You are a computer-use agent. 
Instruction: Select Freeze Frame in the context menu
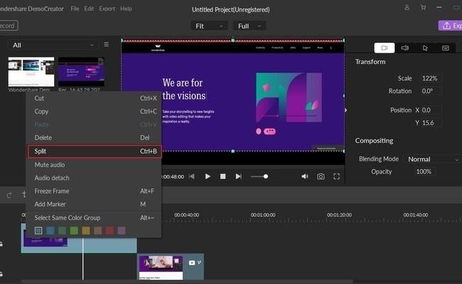click(x=52, y=191)
